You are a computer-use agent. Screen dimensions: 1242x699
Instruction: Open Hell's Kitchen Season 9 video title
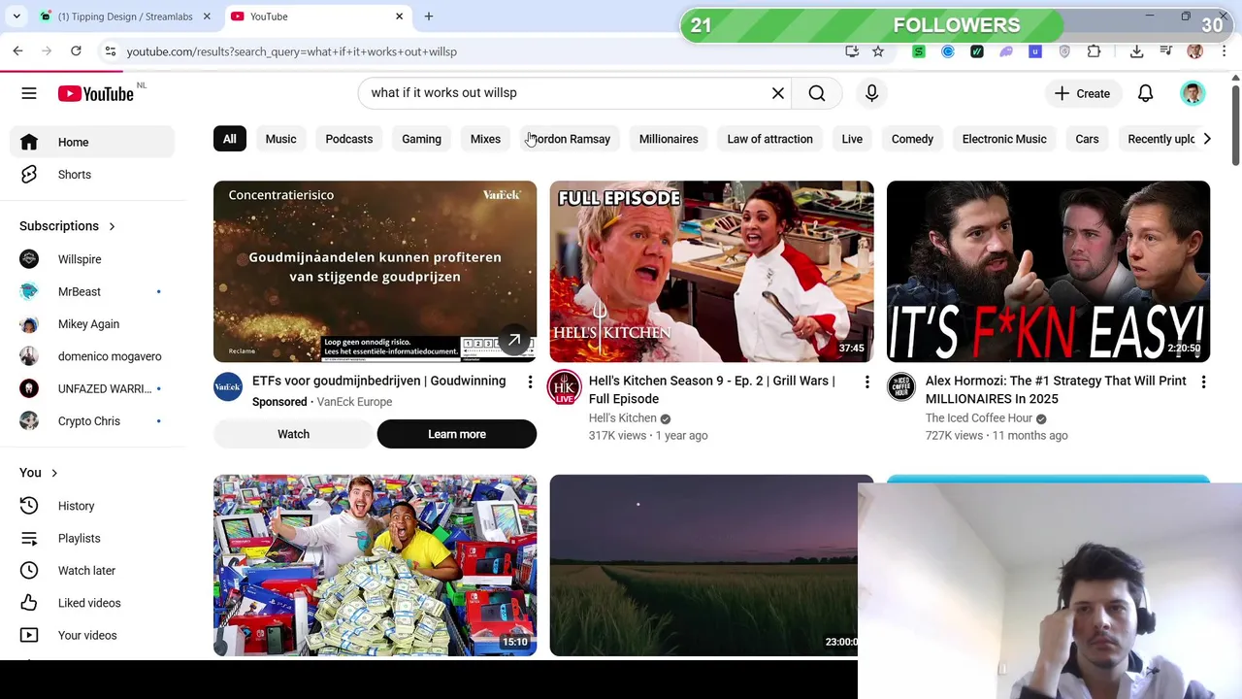(712, 389)
